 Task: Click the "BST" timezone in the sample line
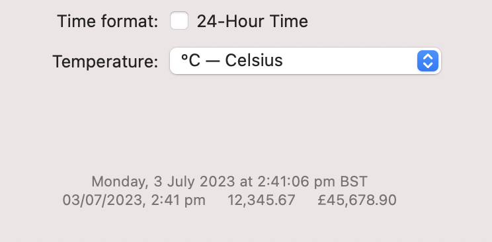click(x=354, y=181)
